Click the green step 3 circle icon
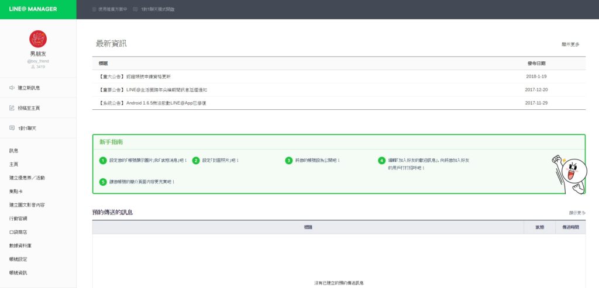 (x=289, y=160)
